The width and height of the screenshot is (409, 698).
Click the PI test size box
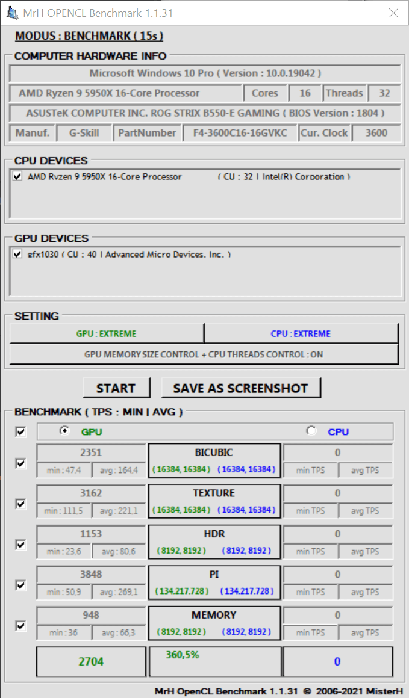pos(214,582)
